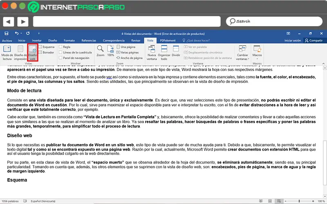Click the browser address bar field
327x204 pixels.
[x=127, y=22]
